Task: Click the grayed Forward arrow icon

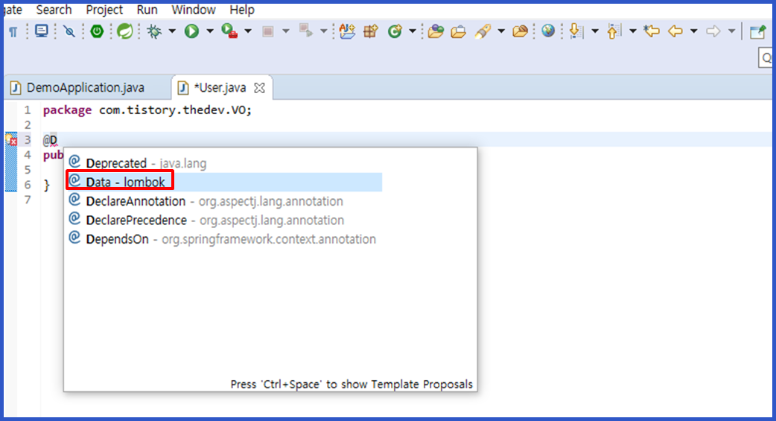Action: [x=713, y=31]
